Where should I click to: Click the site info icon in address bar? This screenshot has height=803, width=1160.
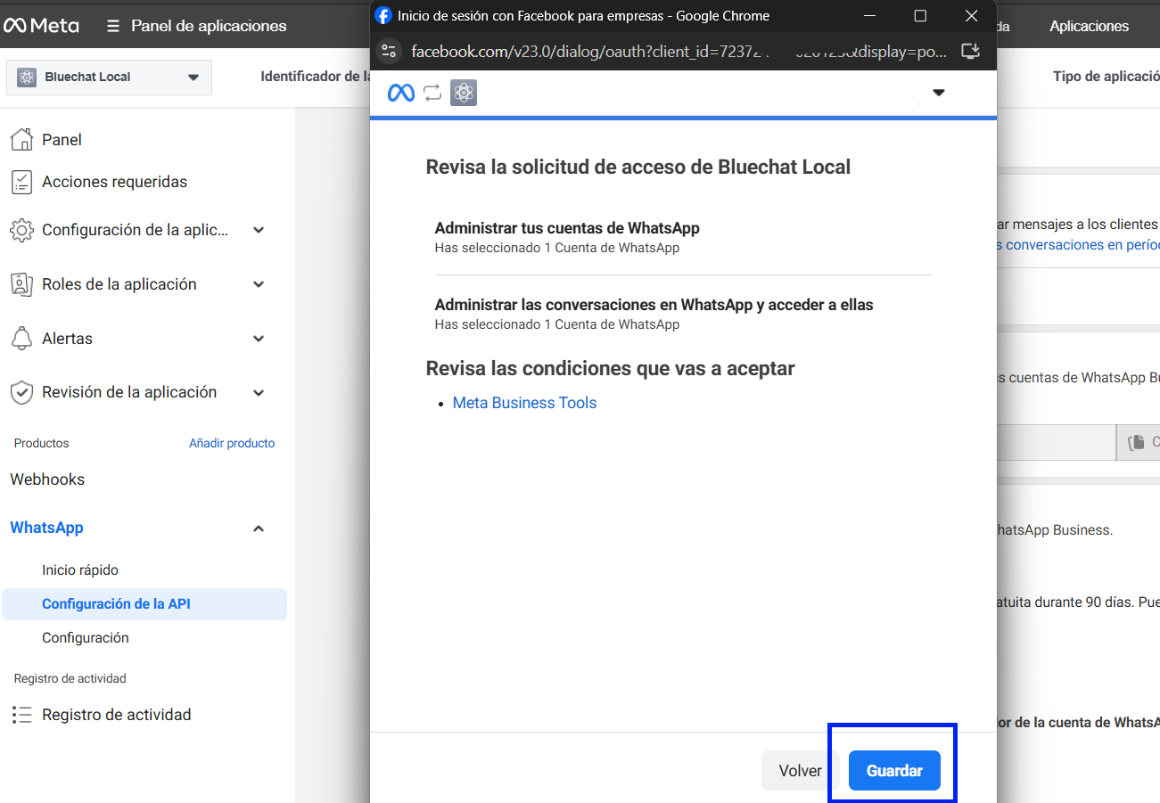click(x=388, y=51)
